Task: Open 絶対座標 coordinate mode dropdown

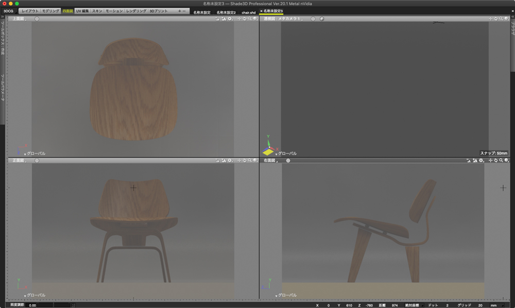Action: 413,305
